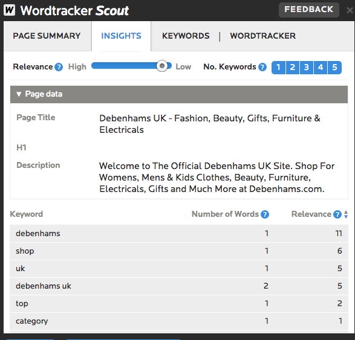
Task: Click the Relevance column help icon
Action: click(x=337, y=214)
